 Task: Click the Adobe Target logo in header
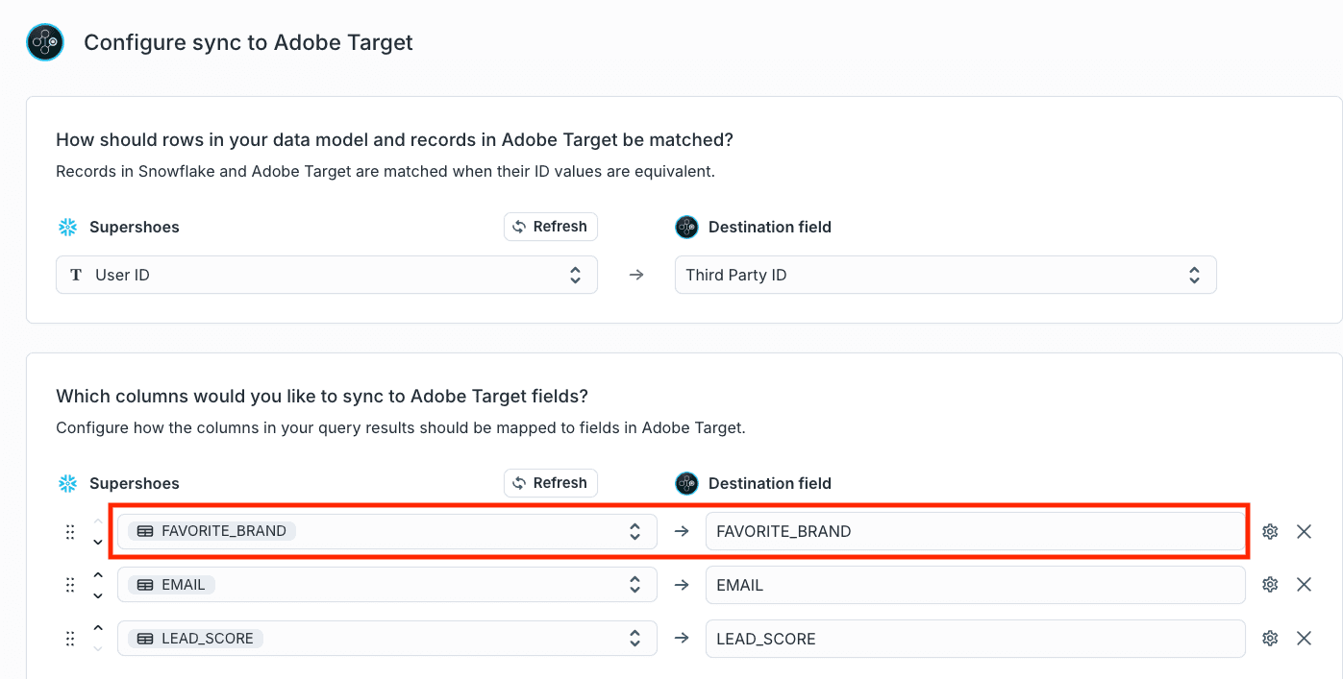pos(45,42)
